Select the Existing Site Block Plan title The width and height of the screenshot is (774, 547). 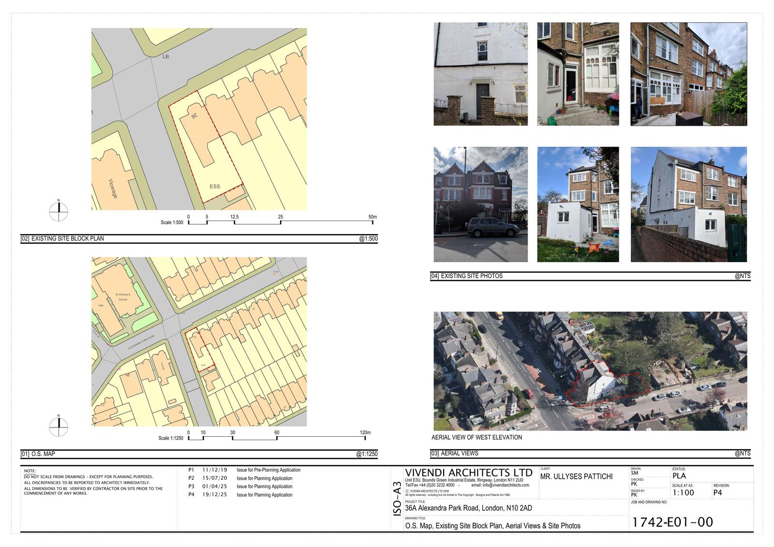(x=67, y=238)
